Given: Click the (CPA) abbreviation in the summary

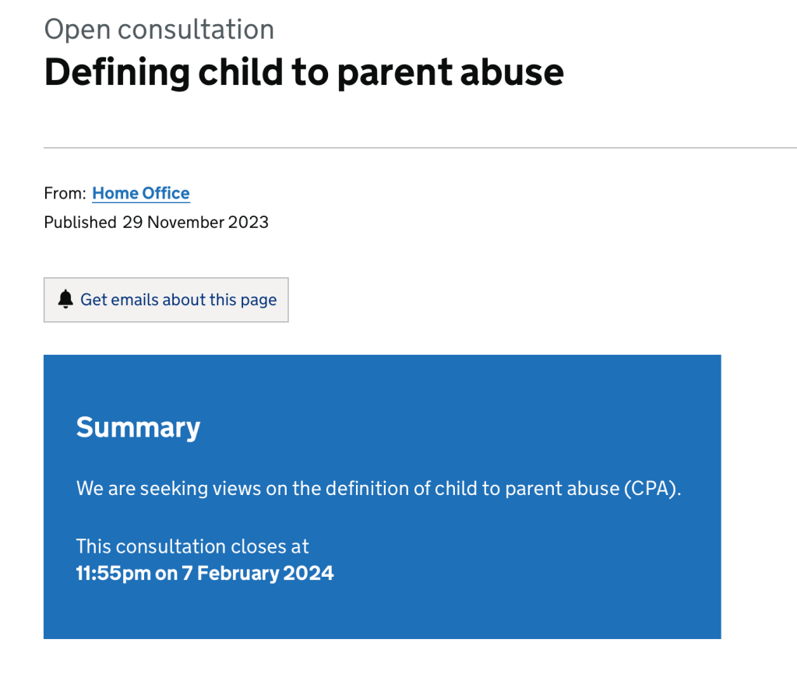Looking at the screenshot, I should (x=653, y=490).
